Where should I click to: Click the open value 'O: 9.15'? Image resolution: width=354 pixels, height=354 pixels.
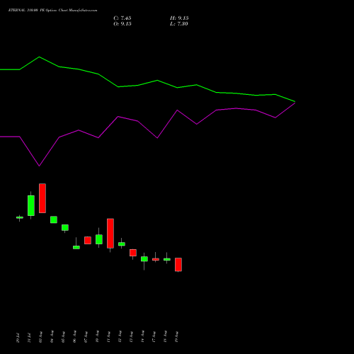tap(122, 24)
